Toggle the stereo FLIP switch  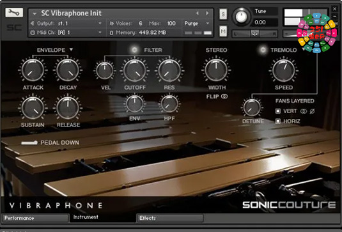pos(224,97)
